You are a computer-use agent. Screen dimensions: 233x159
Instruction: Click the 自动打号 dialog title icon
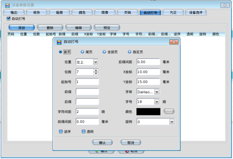click(59, 42)
